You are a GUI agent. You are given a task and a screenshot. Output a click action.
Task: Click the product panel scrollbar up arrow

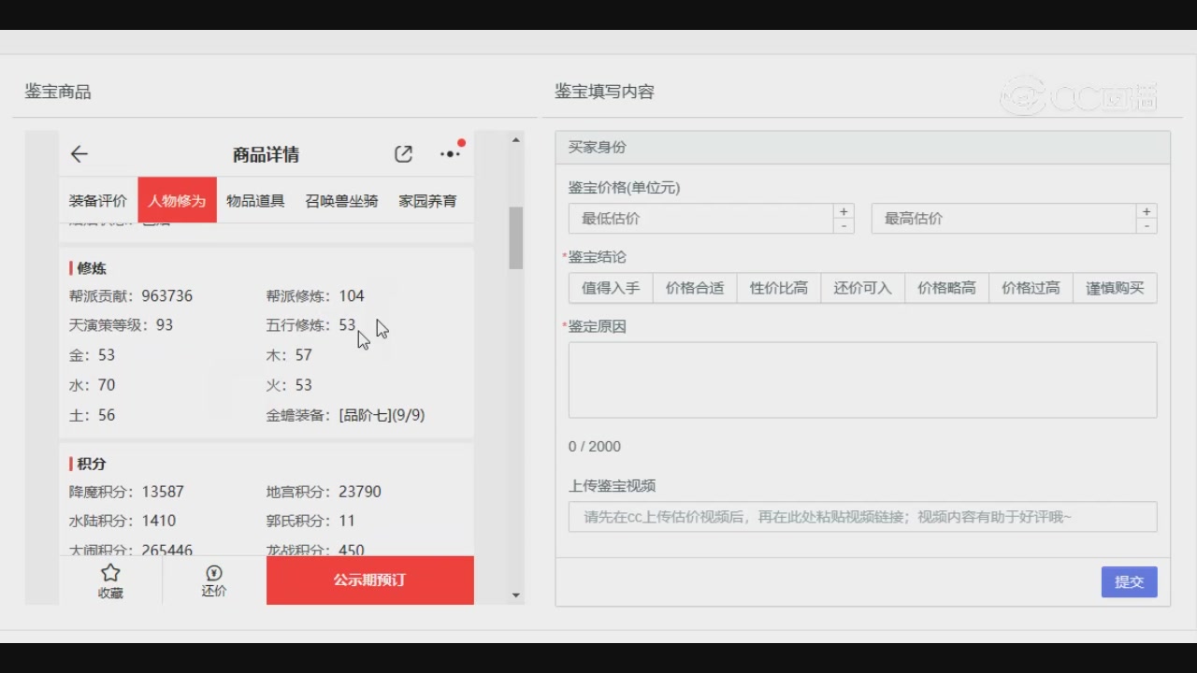tap(516, 141)
